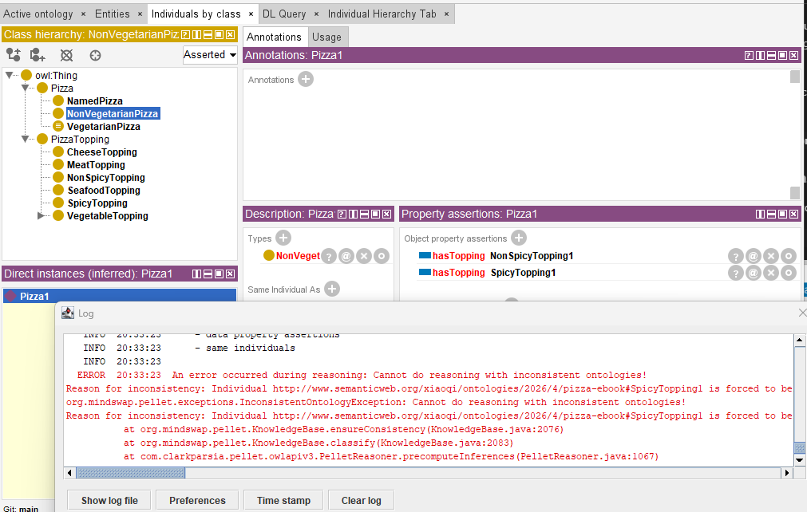Add an object property assertion with plus

(x=519, y=238)
